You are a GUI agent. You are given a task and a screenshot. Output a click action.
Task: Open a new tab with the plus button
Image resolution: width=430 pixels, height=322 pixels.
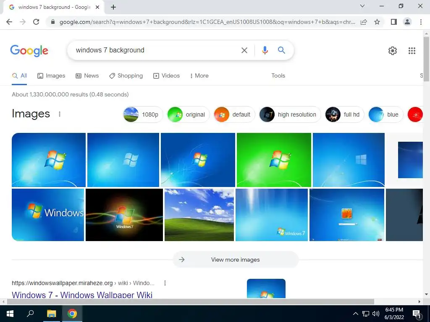[113, 7]
